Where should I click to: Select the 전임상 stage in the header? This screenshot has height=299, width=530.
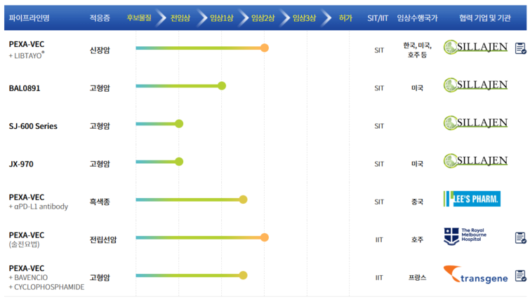click(181, 17)
